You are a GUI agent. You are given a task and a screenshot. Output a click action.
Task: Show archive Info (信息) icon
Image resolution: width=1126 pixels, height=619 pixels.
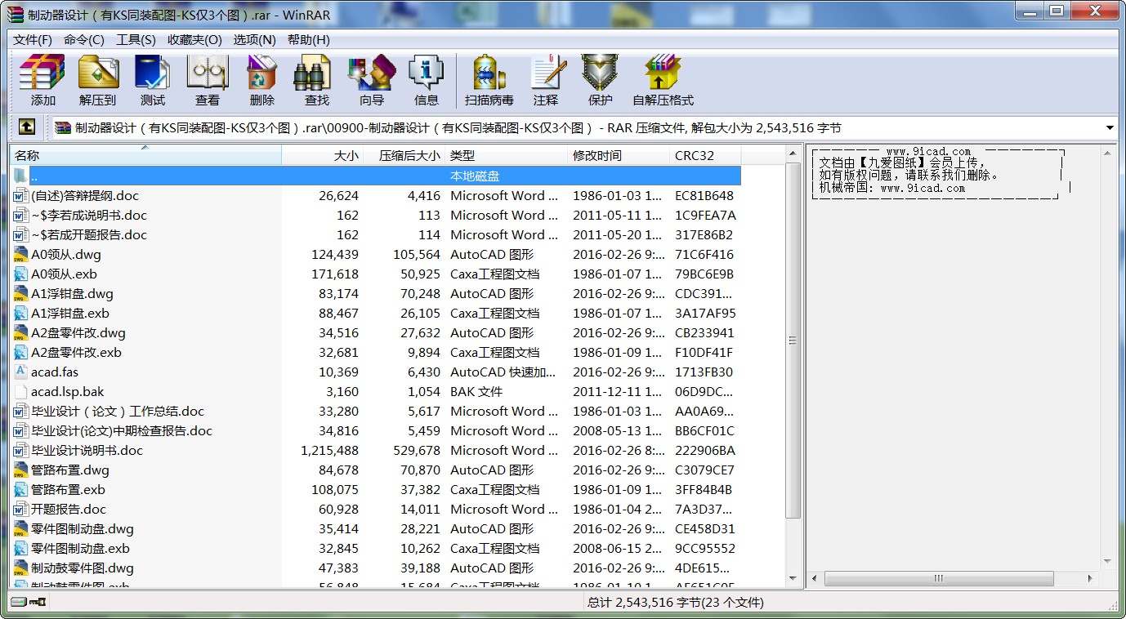[426, 80]
